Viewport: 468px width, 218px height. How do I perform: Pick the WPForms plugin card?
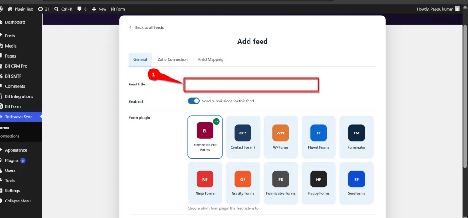[x=281, y=137]
